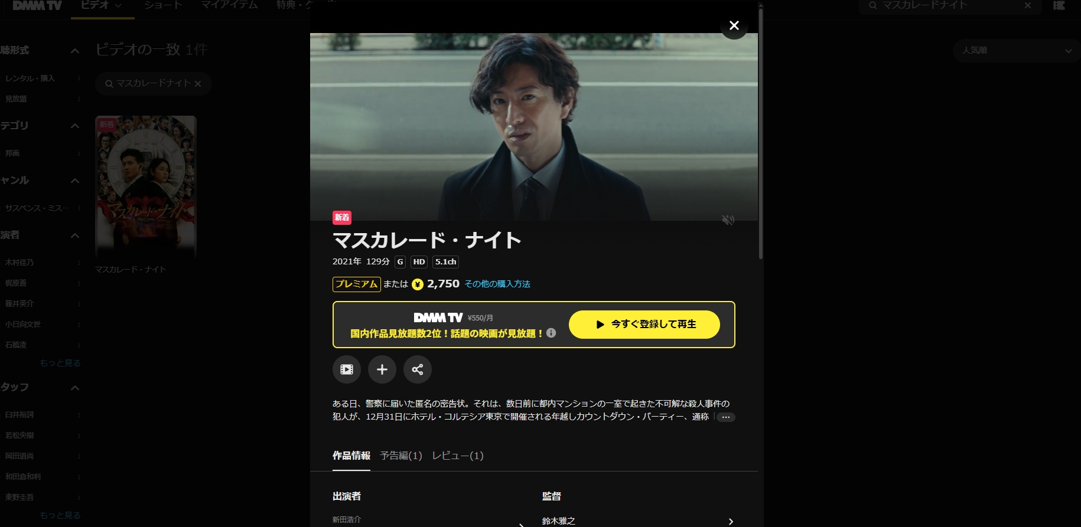Viewport: 1081px width, 527px height.
Task: Open director 鈴木雅之 details arrow
Action: pos(731,521)
